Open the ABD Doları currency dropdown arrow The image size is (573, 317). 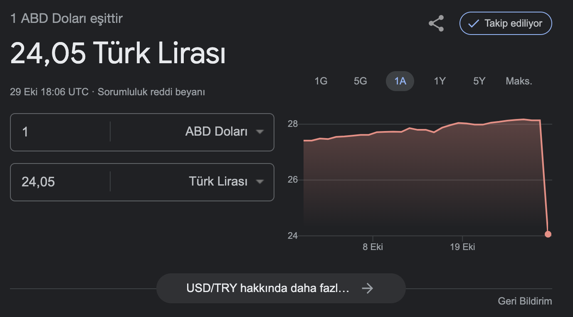[260, 132]
